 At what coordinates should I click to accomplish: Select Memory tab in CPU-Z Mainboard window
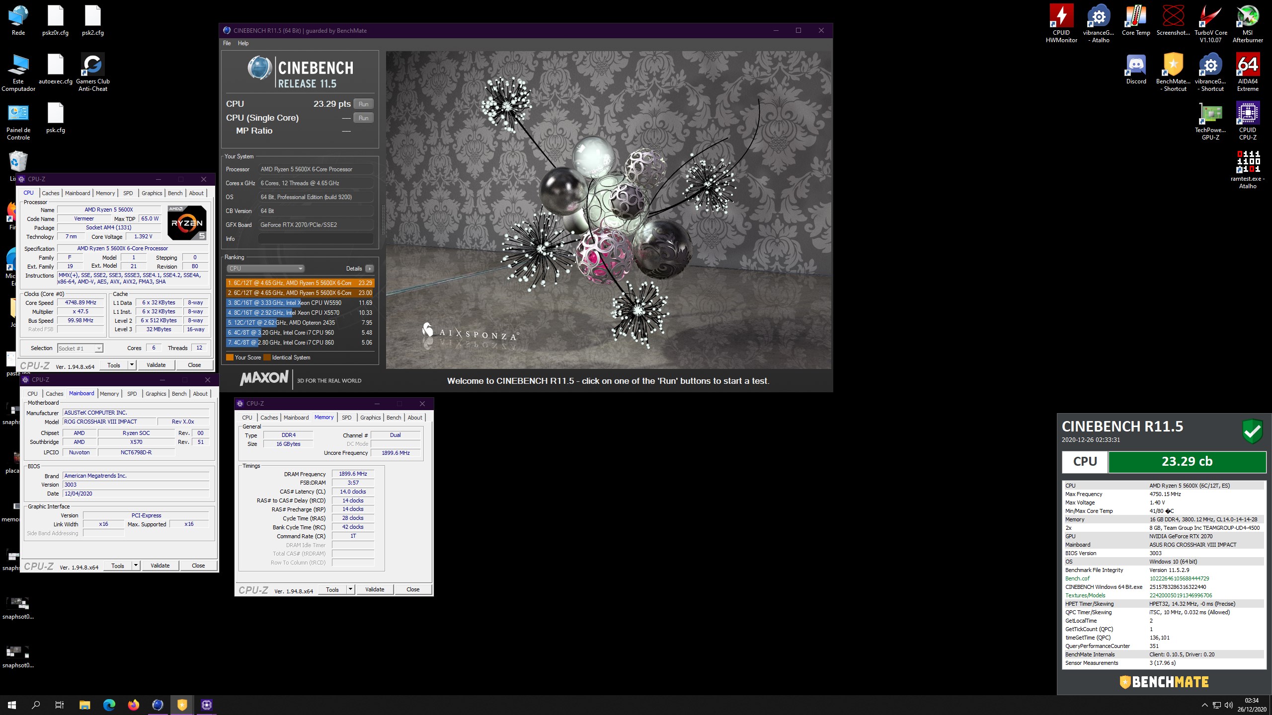click(109, 394)
